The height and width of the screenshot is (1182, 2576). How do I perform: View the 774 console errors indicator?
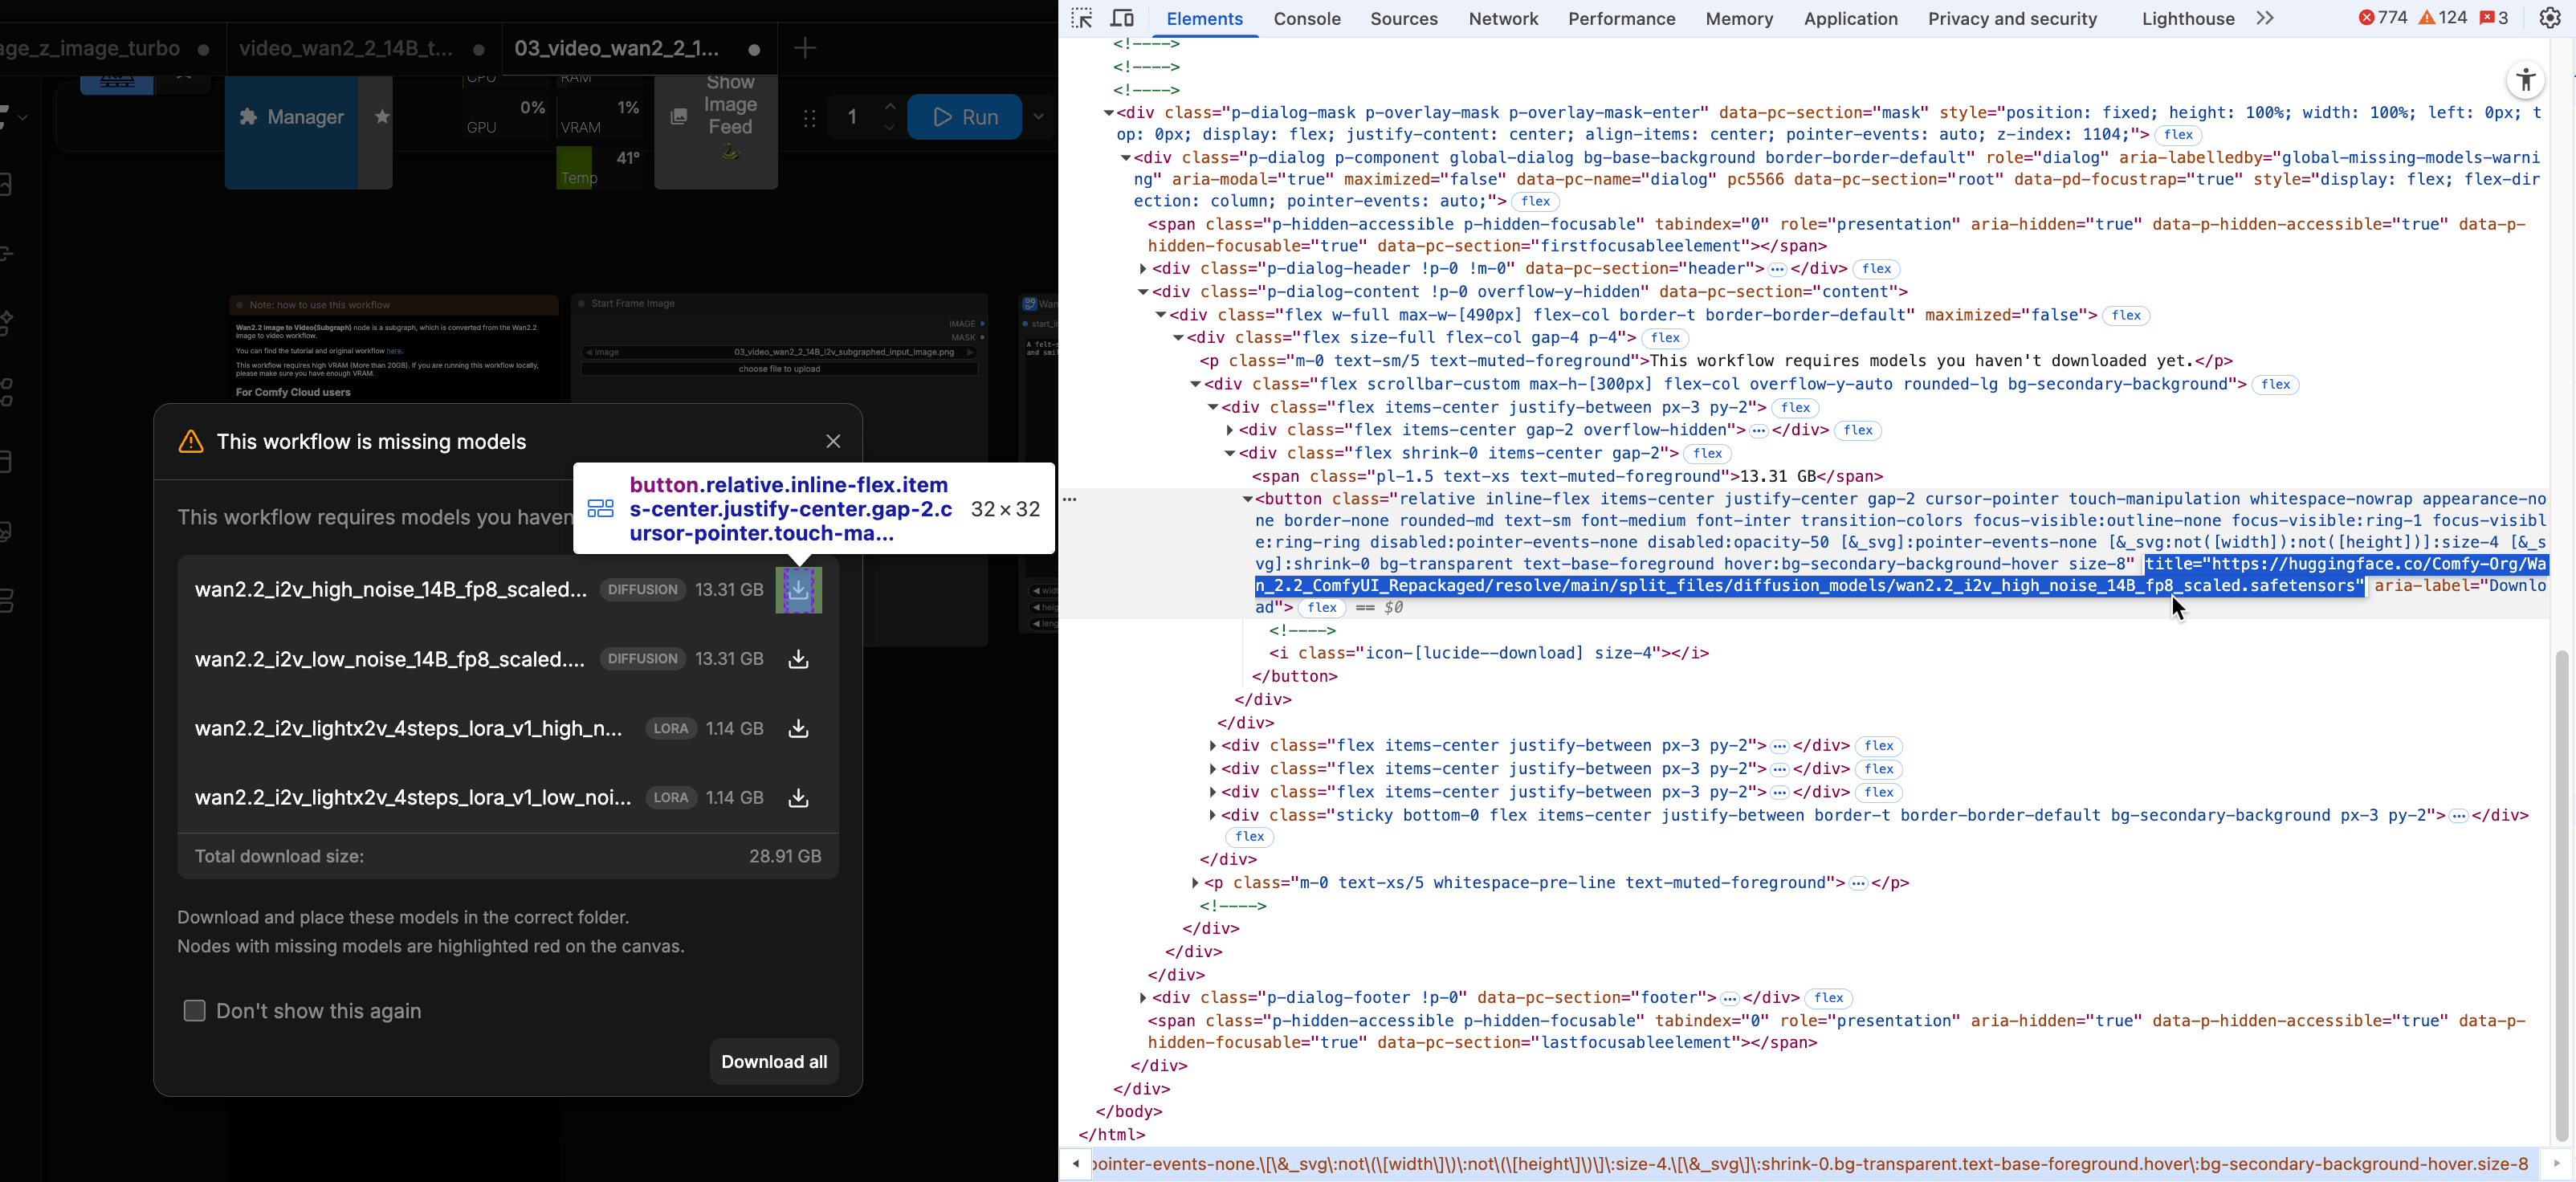pos(2382,18)
